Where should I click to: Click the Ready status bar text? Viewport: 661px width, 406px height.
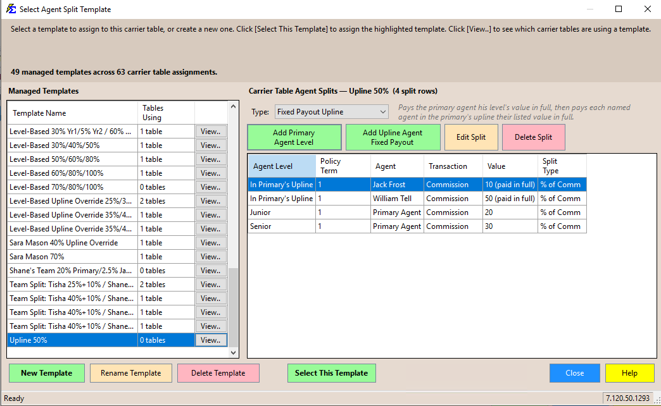(14, 398)
